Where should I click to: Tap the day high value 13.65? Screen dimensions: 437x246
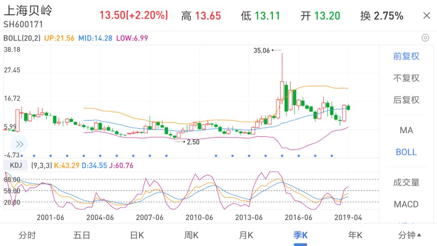(x=208, y=16)
